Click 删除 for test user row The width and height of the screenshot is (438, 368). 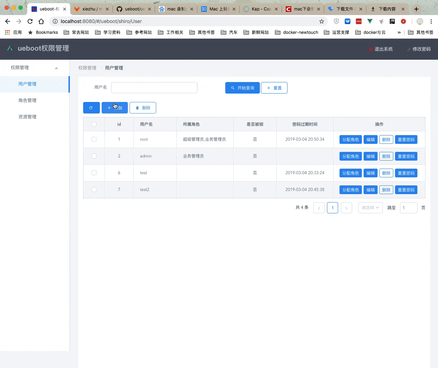tap(386, 173)
